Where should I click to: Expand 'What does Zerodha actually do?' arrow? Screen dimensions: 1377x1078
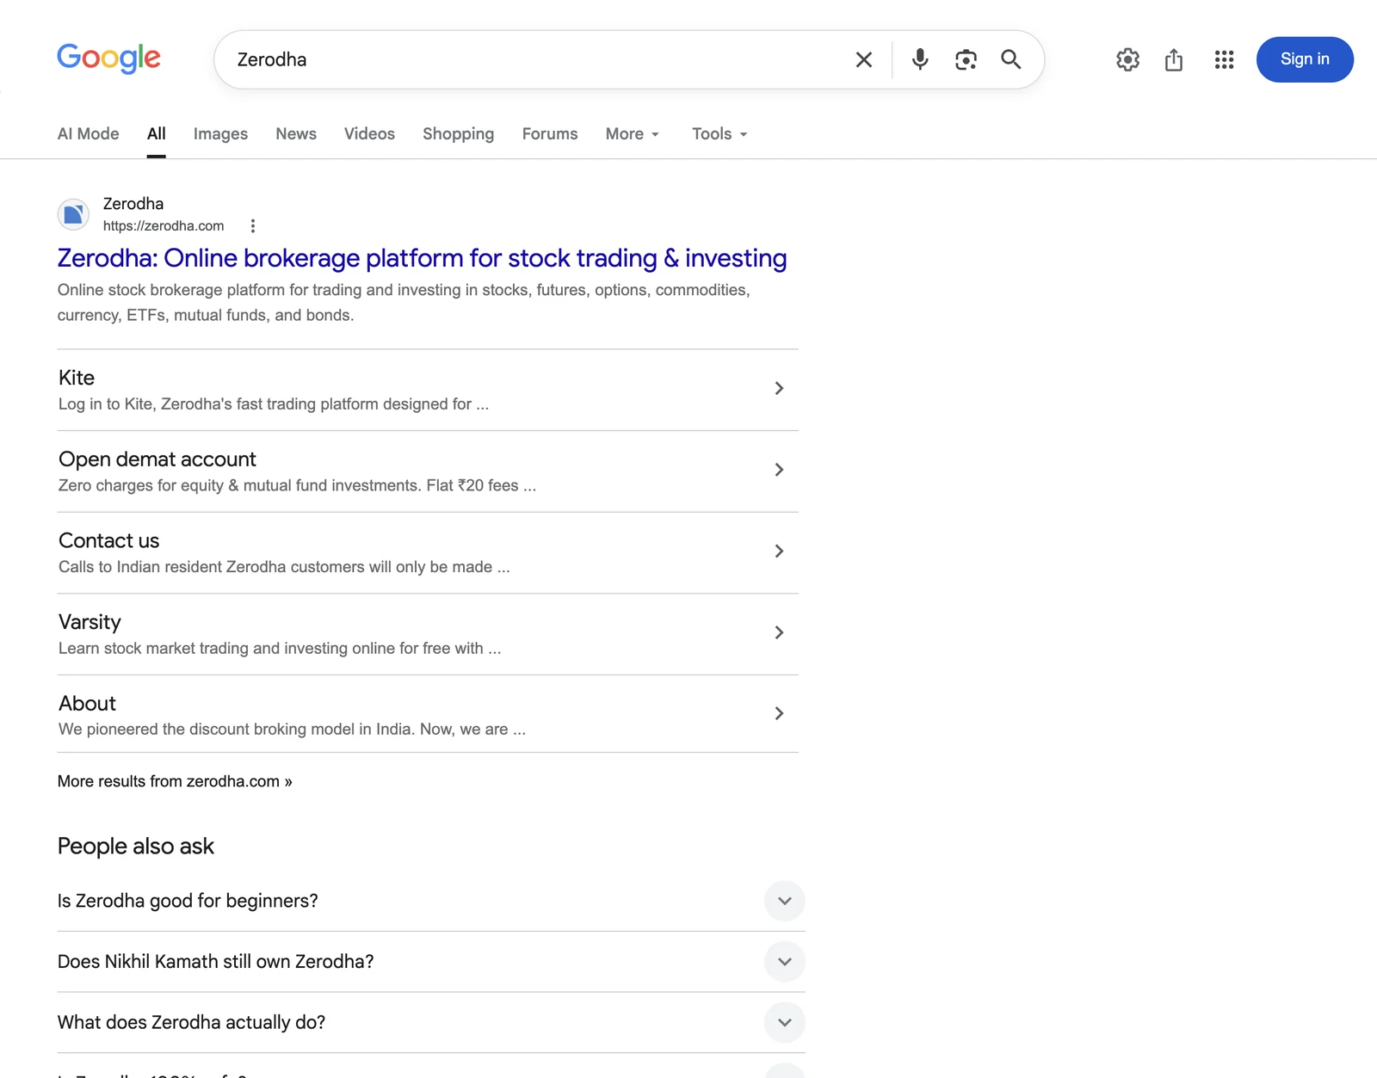click(784, 1022)
